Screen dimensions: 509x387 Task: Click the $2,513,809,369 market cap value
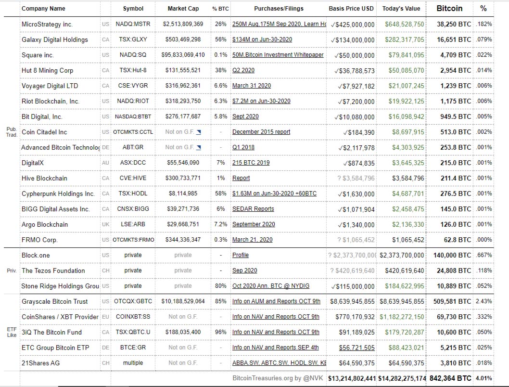[x=183, y=24]
